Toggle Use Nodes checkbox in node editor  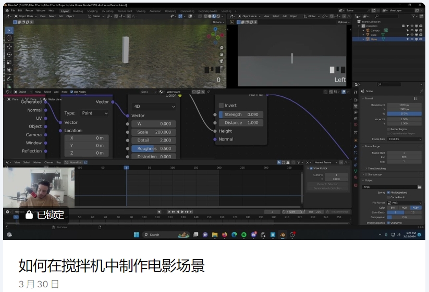click(x=72, y=92)
